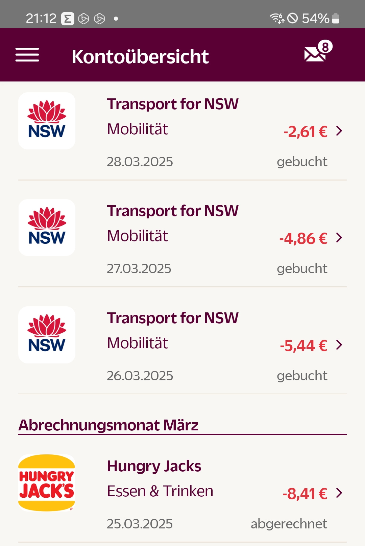The height and width of the screenshot is (546, 365).
Task: Tap the abgerechnet status label
Action: 289,524
